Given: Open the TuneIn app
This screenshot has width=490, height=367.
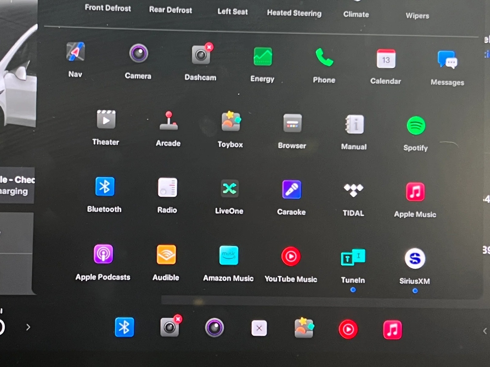Looking at the screenshot, I should [353, 257].
